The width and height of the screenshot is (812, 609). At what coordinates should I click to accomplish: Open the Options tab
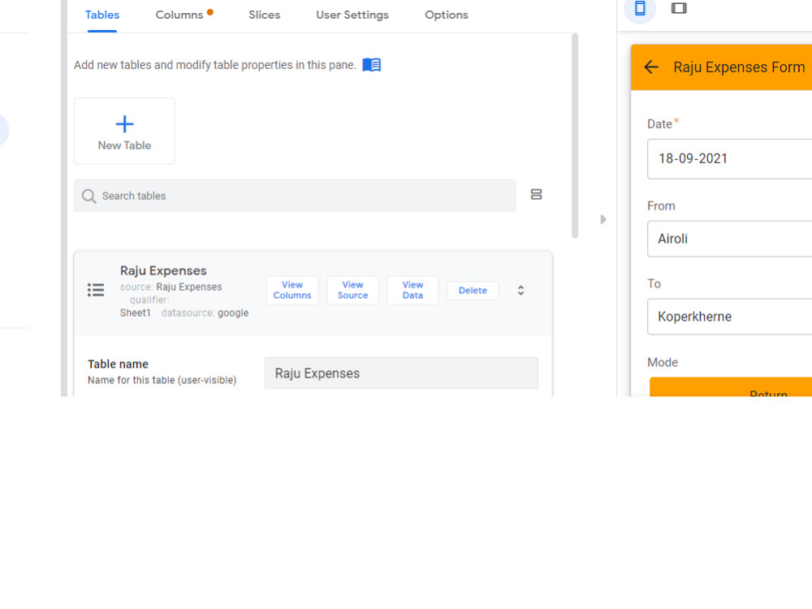coord(447,15)
